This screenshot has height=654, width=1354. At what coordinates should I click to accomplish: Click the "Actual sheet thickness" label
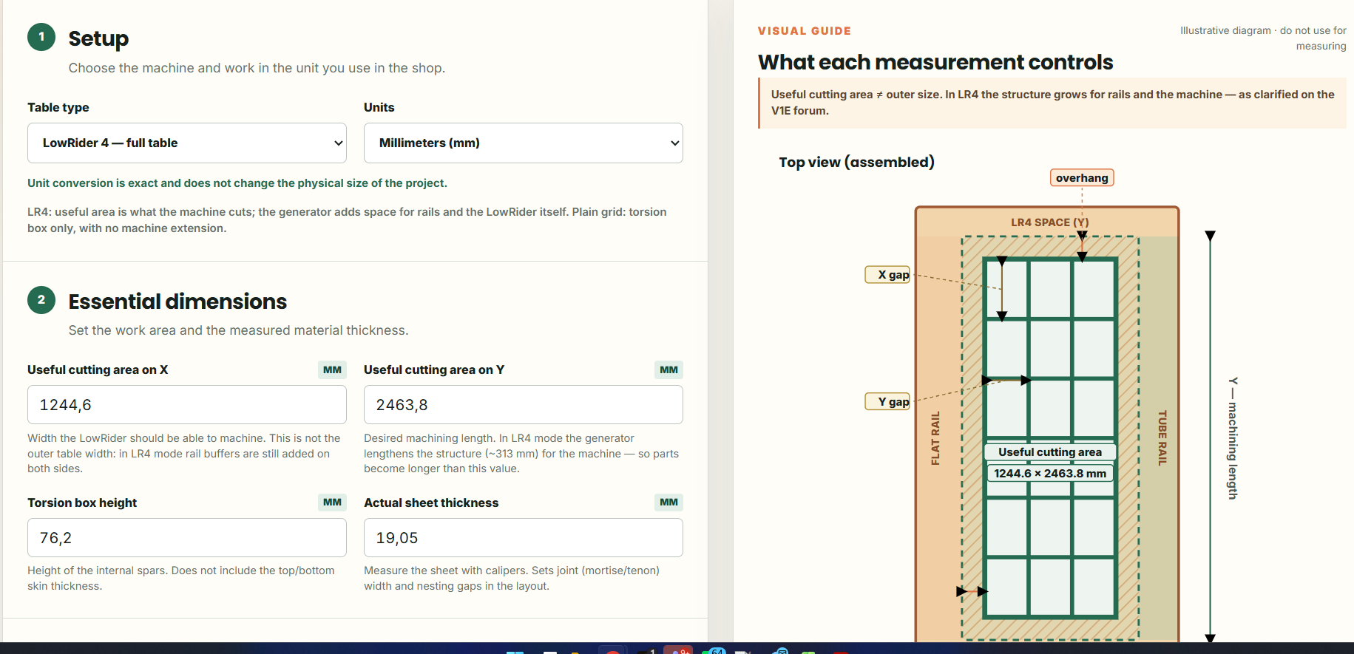pyautogui.click(x=431, y=503)
